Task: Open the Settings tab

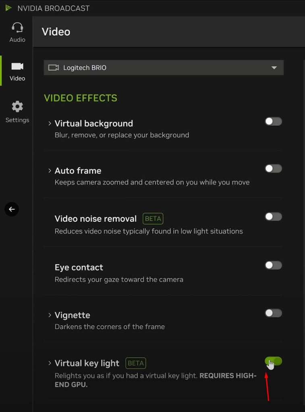Action: (17, 110)
